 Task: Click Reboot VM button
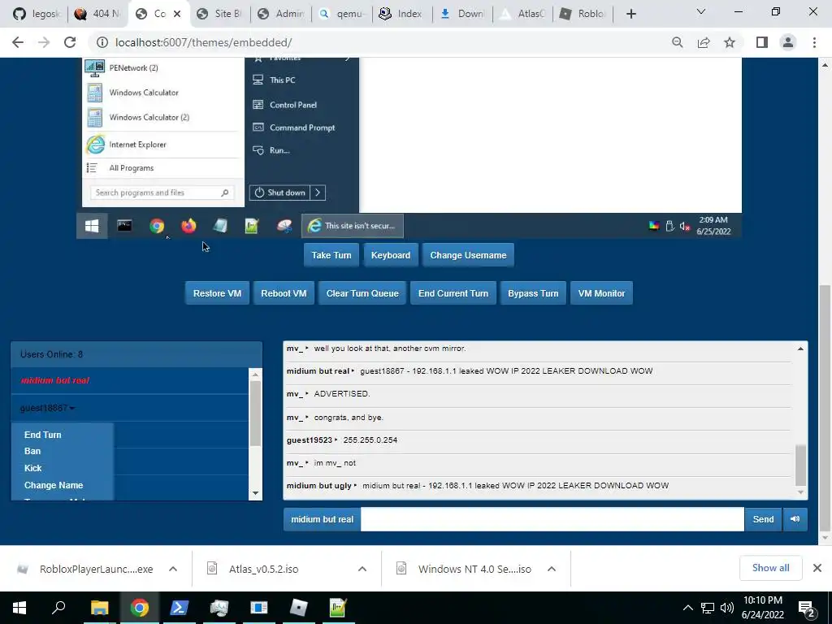[284, 293]
